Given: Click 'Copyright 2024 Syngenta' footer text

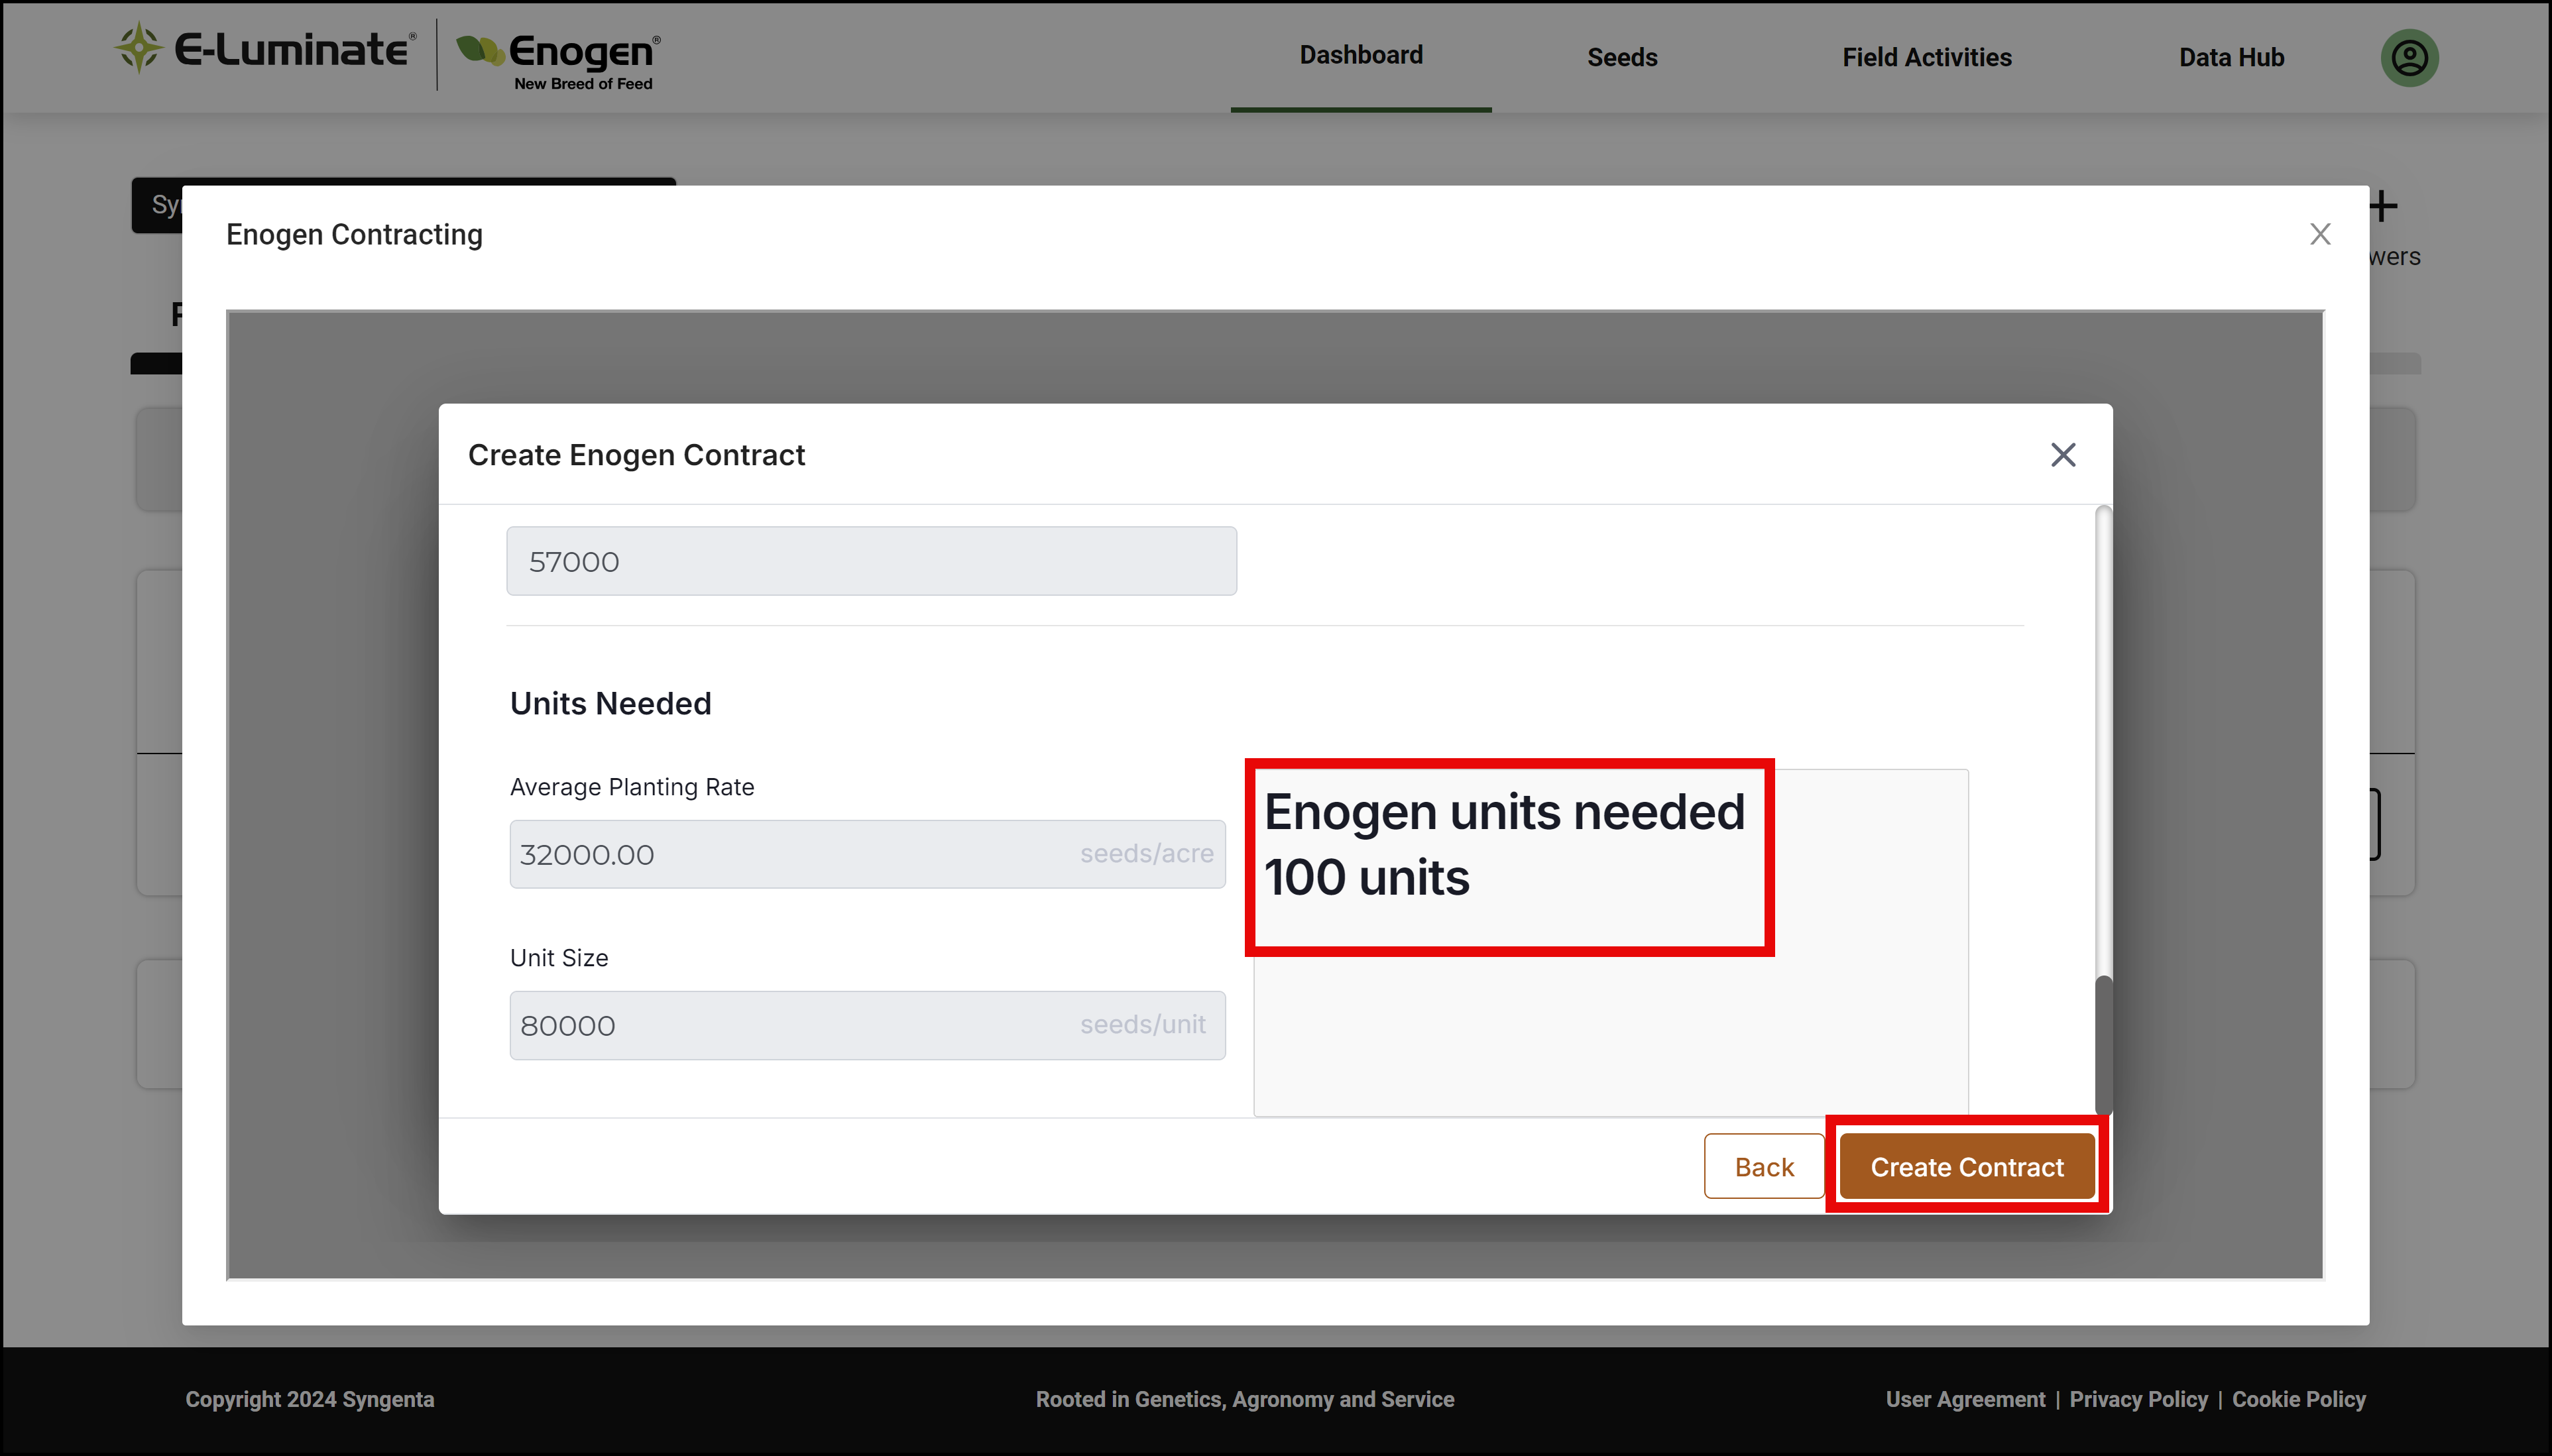Looking at the screenshot, I should [309, 1399].
